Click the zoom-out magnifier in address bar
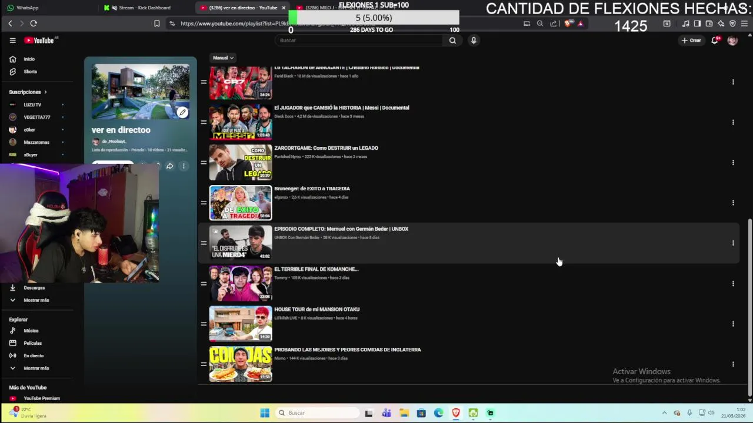Viewport: 753px width, 423px height. coord(540,23)
